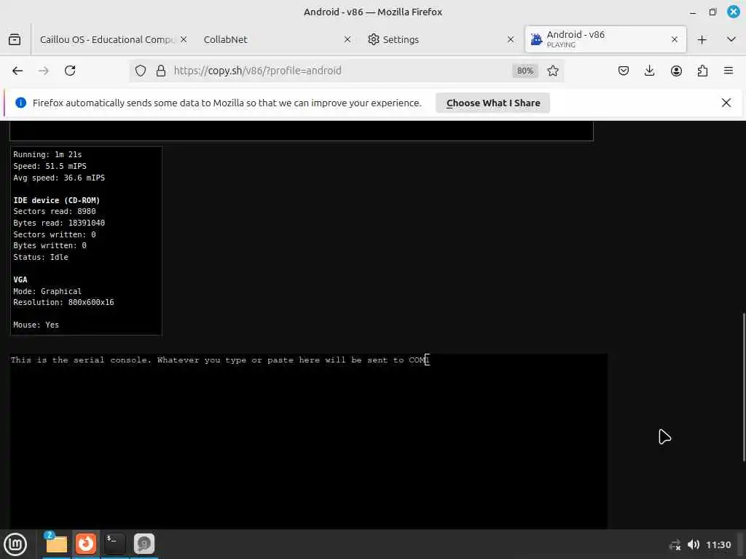Click the forward navigation arrow

[44, 71]
